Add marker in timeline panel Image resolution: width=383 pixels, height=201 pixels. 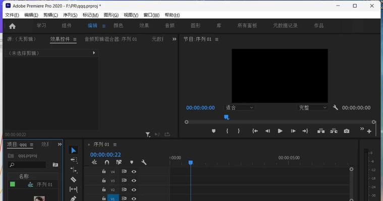131,162
